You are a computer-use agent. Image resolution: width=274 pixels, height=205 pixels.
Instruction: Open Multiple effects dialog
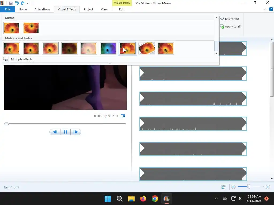click(23, 59)
